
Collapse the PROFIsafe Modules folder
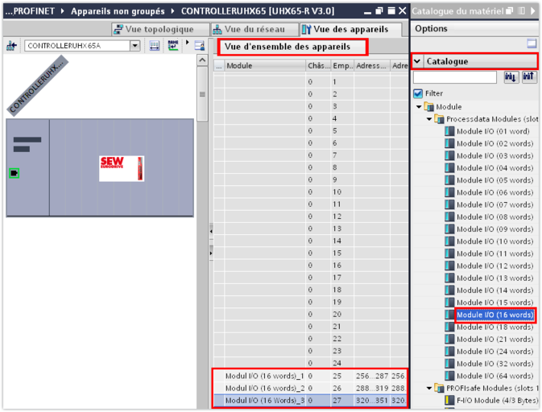(x=430, y=389)
